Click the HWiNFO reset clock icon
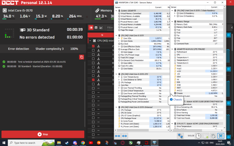Viewport: 234px width, 146px height. 198,136
